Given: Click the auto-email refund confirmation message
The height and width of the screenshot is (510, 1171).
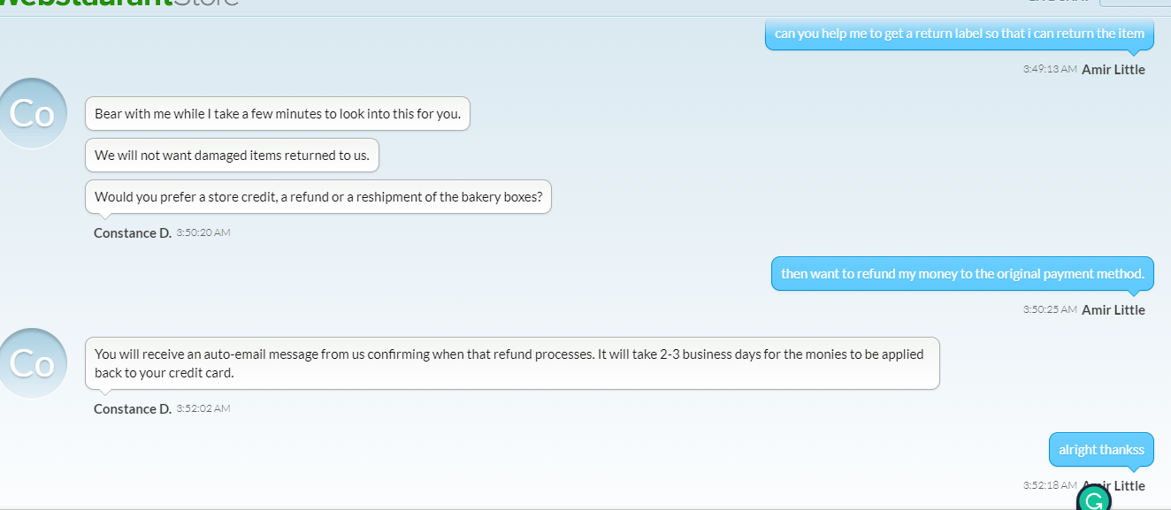Looking at the screenshot, I should (x=512, y=363).
